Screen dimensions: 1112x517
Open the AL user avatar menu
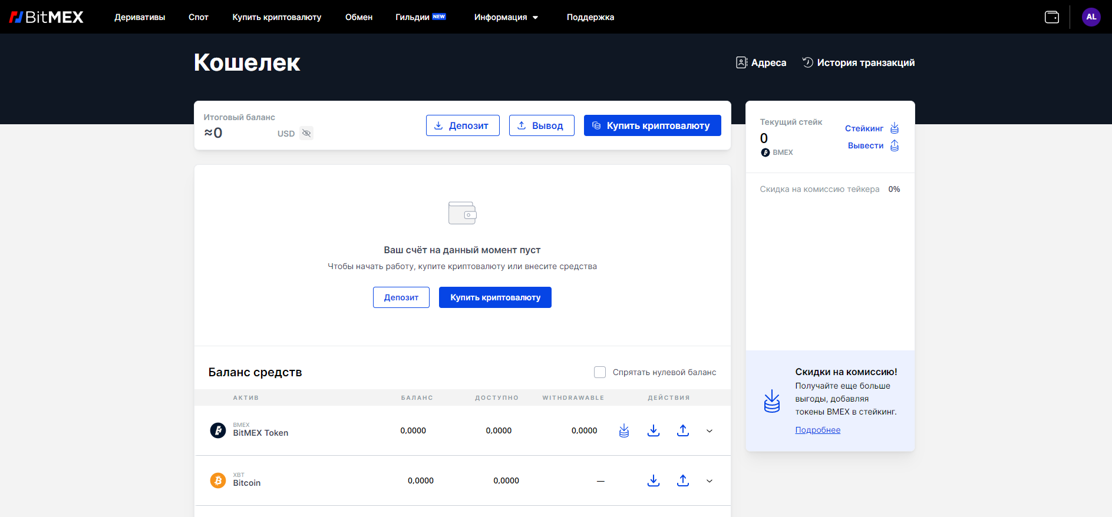1091,17
